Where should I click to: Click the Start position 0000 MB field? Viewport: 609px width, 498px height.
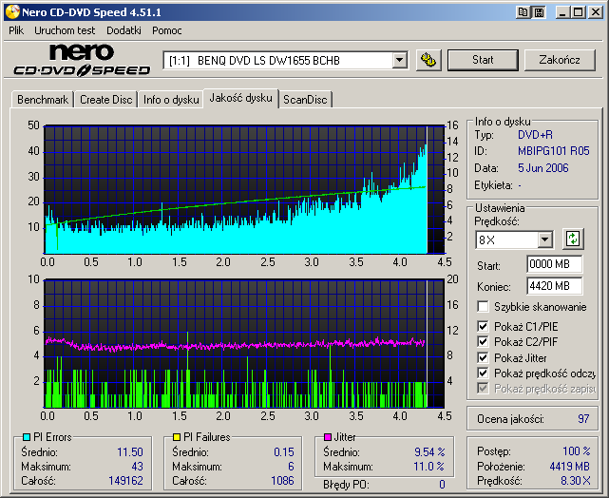pyautogui.click(x=555, y=264)
